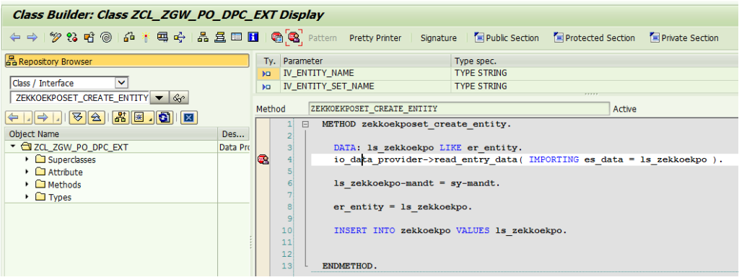Click the Display Navigation Window stack icon
Screen dimensions: 739x277
[219, 38]
